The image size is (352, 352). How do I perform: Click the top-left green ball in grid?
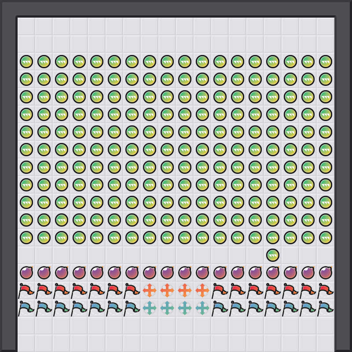click(x=26, y=62)
